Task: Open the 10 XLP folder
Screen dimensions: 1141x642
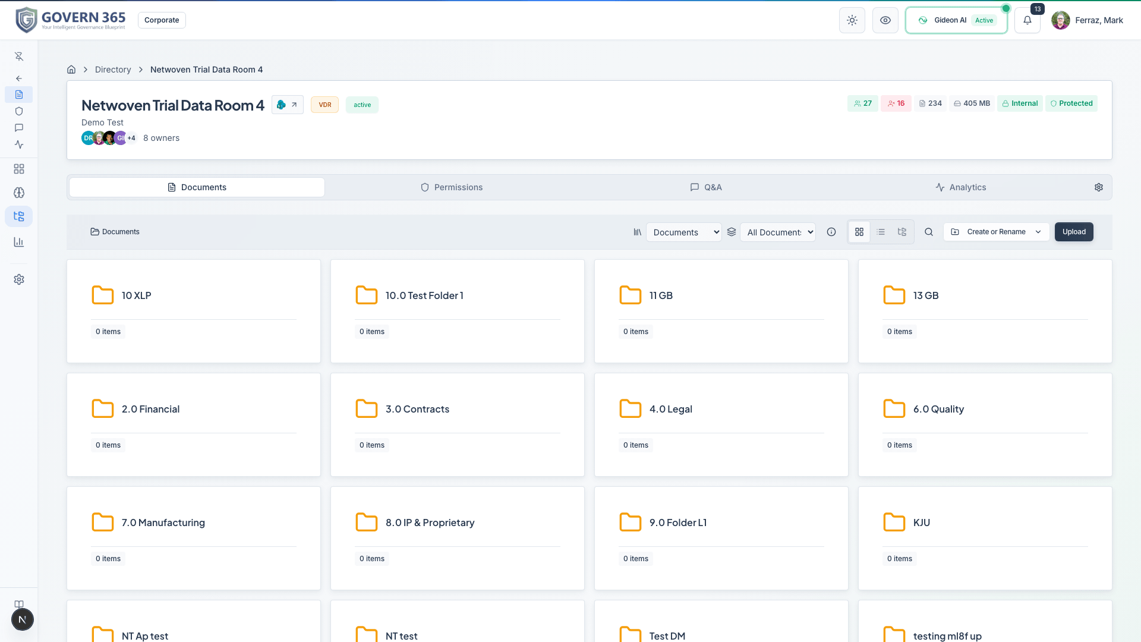Action: click(x=194, y=311)
